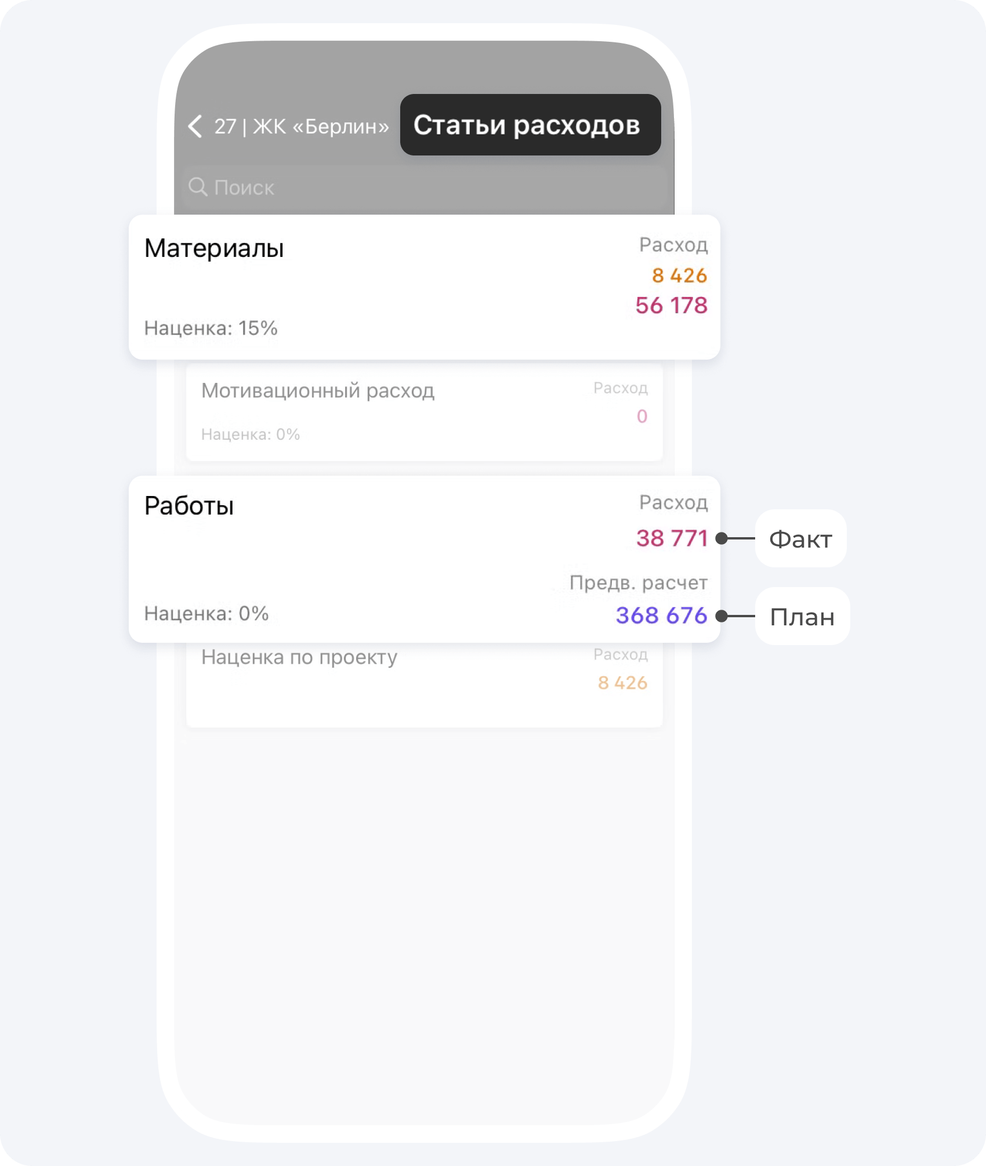Viewport: 986px width, 1166px height.
Task: Select the Предв. расчет label
Action: click(x=638, y=582)
